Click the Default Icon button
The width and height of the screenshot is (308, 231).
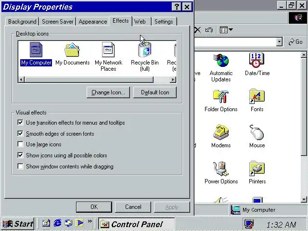tap(155, 92)
